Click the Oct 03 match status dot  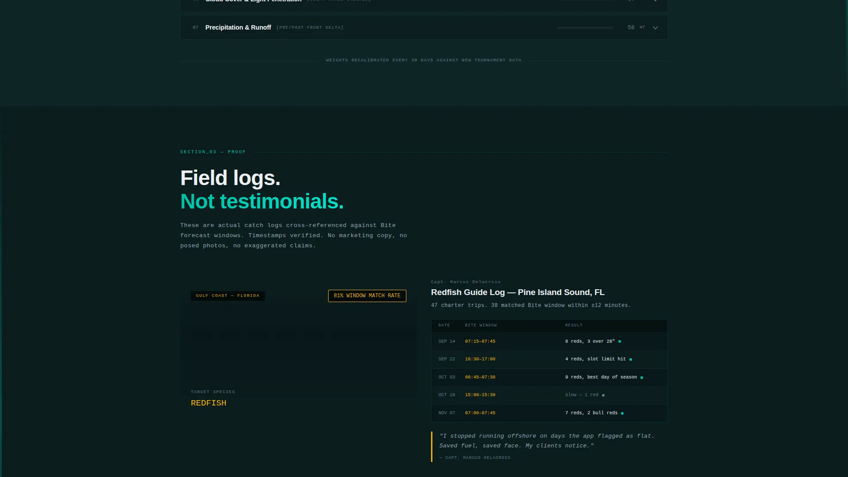click(x=642, y=378)
